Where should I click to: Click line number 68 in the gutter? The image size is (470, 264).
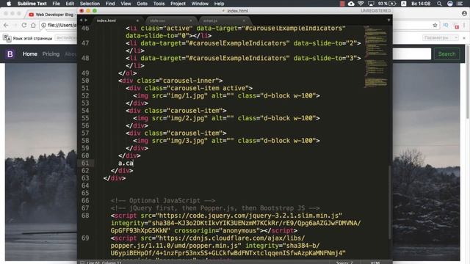[x=85, y=216]
